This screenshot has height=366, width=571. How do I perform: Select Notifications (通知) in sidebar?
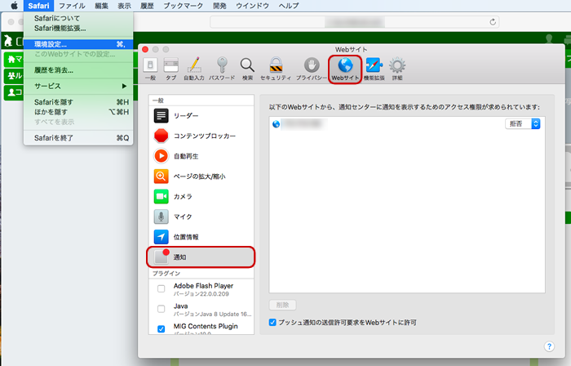pyautogui.click(x=201, y=257)
